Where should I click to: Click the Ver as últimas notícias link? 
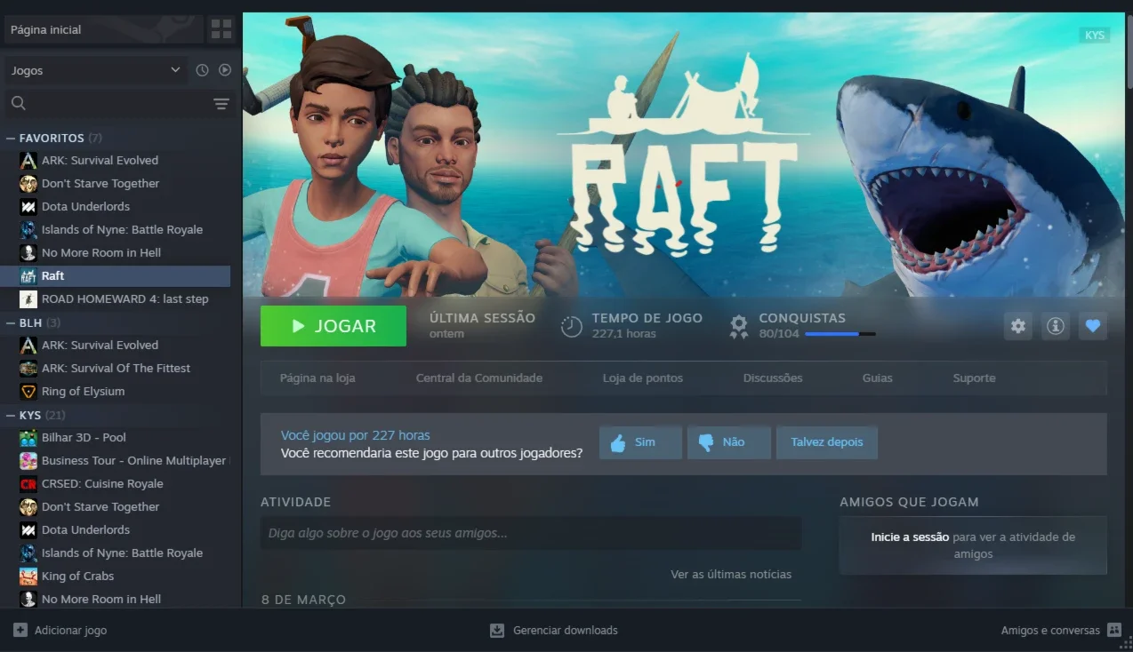[731, 575]
